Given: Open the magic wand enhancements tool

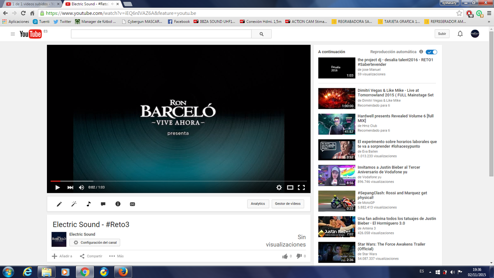Looking at the screenshot, I should [74, 204].
